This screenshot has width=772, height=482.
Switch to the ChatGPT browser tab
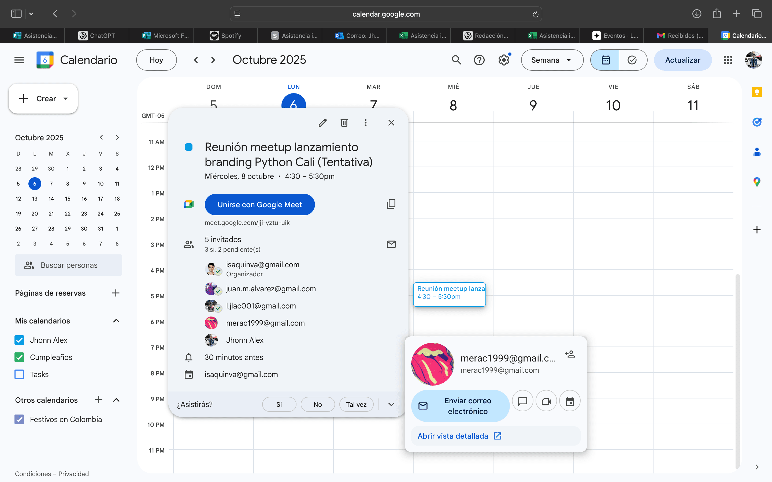tap(97, 35)
